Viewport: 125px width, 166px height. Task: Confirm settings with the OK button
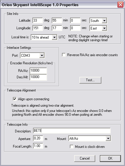[x=110, y=158]
